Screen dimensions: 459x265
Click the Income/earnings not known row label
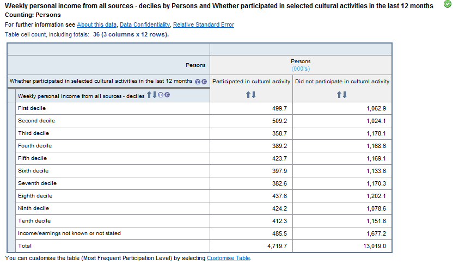coord(69,233)
